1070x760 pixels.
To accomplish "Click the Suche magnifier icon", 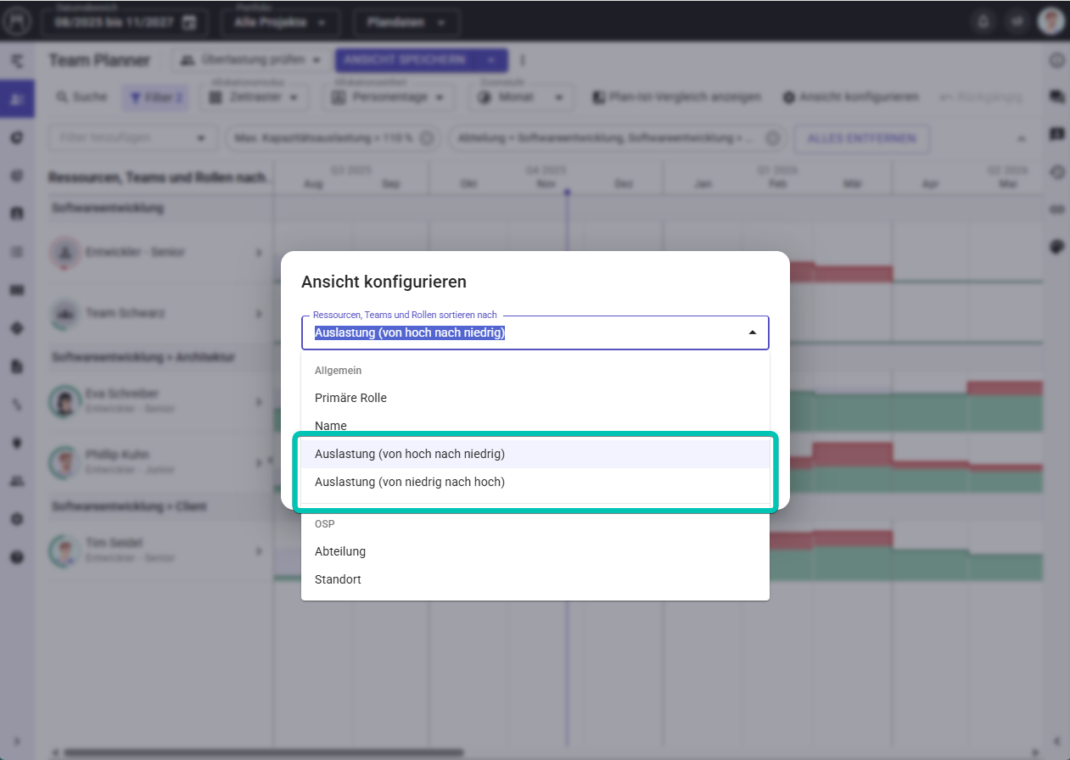I will coord(62,98).
